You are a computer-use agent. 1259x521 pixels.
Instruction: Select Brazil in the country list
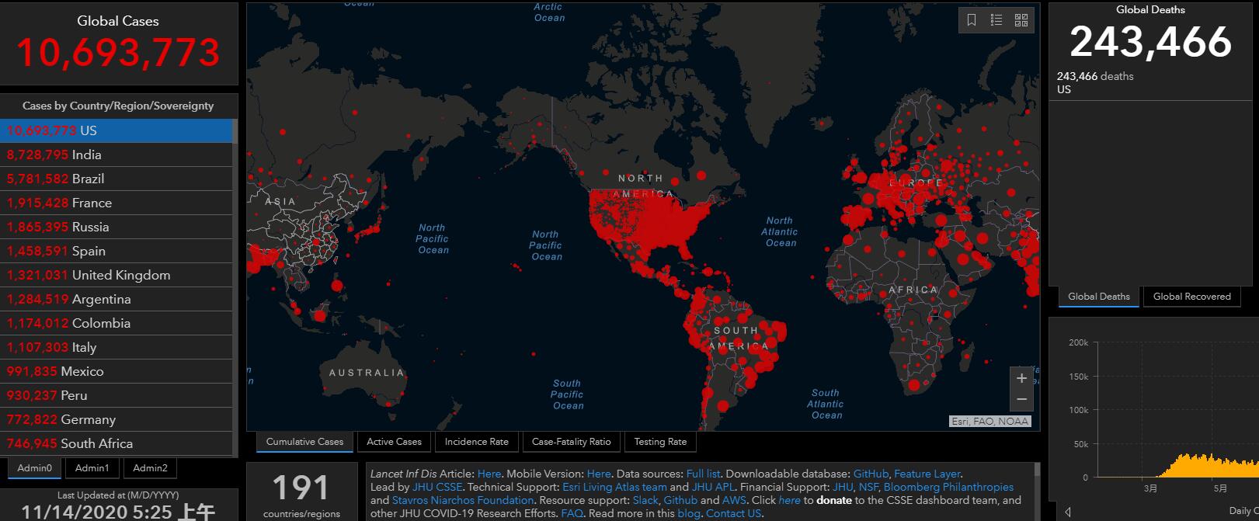click(x=88, y=179)
